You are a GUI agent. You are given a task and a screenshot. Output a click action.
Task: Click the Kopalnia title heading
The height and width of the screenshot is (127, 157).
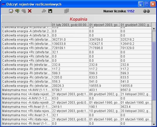click(x=78, y=19)
